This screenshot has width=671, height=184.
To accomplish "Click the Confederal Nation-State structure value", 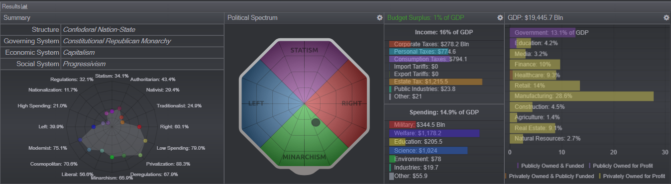I will 99,30.
